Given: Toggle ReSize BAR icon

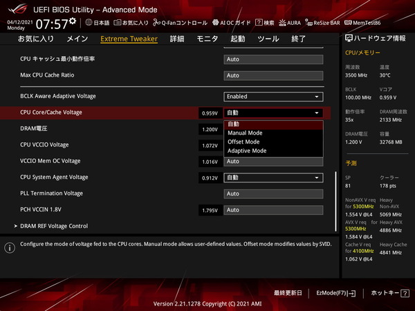Looking at the screenshot, I should (308, 23).
